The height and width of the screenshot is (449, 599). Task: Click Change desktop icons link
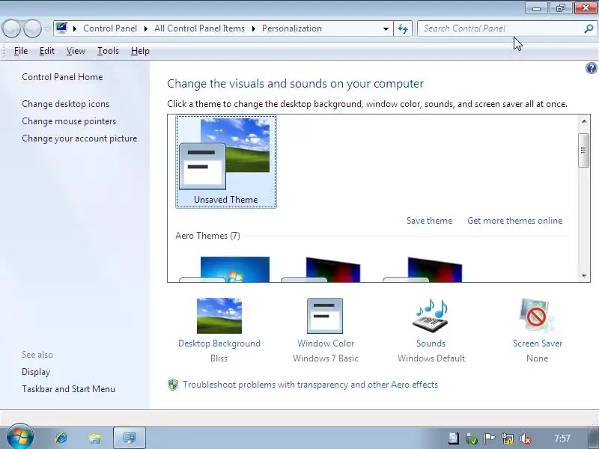(65, 104)
